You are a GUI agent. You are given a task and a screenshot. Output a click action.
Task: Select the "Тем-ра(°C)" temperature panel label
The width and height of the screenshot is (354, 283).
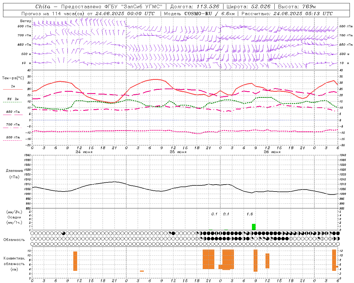pyautogui.click(x=13, y=78)
